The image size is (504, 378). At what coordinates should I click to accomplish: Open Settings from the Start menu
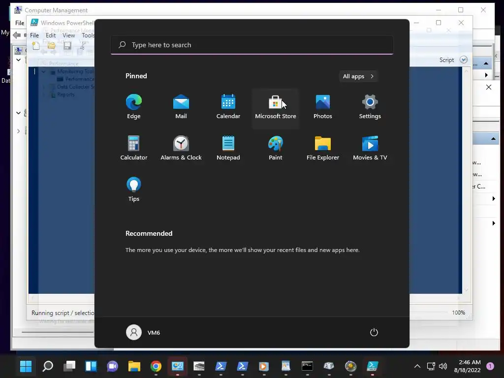tap(370, 107)
